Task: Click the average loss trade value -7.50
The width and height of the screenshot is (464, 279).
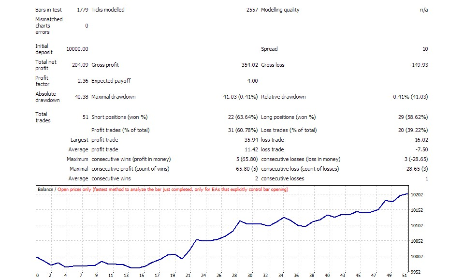Action: pyautogui.click(x=421, y=149)
